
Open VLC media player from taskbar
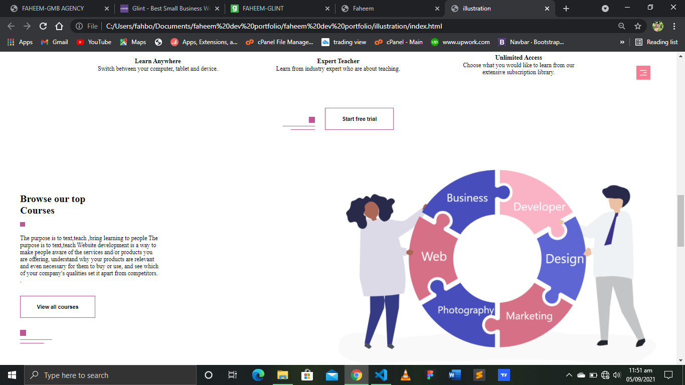pos(405,375)
